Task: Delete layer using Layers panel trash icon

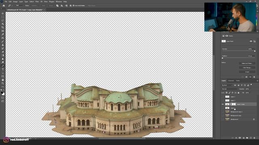Action: [255, 138]
